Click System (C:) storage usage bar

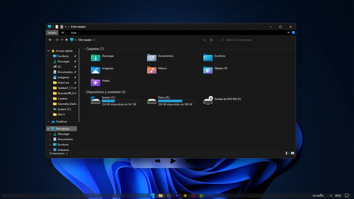pyautogui.click(x=120, y=101)
